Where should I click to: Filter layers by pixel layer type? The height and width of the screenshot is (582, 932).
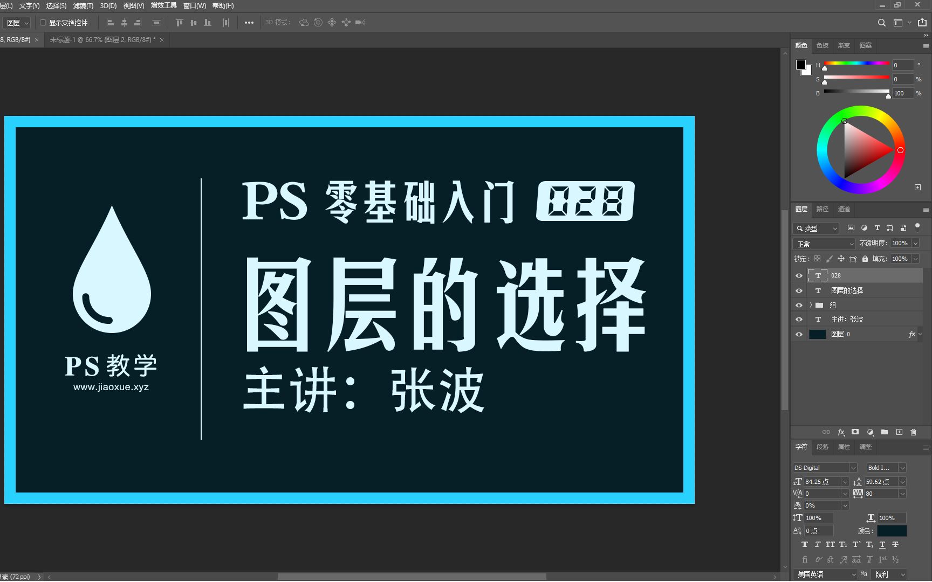(851, 228)
